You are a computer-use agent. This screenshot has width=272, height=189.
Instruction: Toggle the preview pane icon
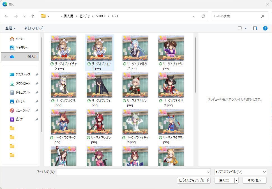255,28
